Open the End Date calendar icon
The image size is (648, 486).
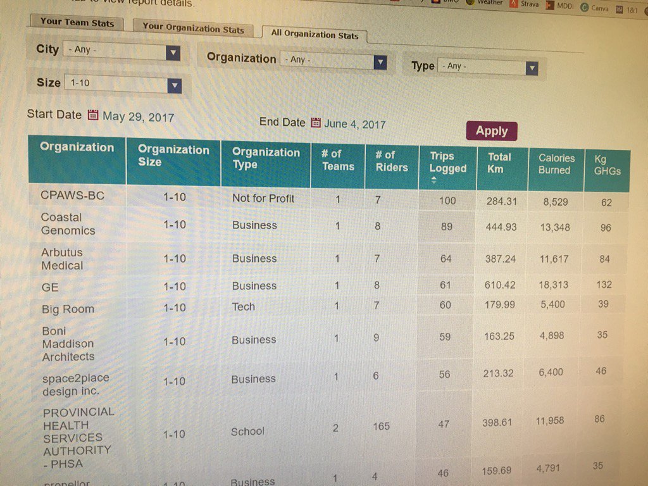(x=316, y=123)
